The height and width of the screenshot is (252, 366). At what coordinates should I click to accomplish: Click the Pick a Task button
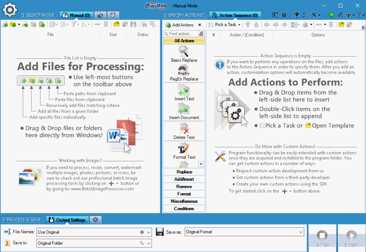coord(224,25)
